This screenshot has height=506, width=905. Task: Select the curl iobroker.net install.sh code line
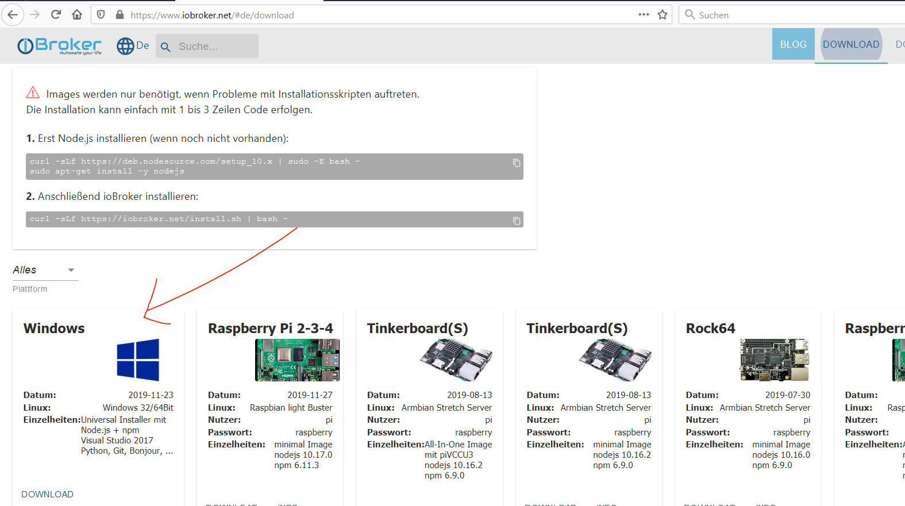pos(275,219)
